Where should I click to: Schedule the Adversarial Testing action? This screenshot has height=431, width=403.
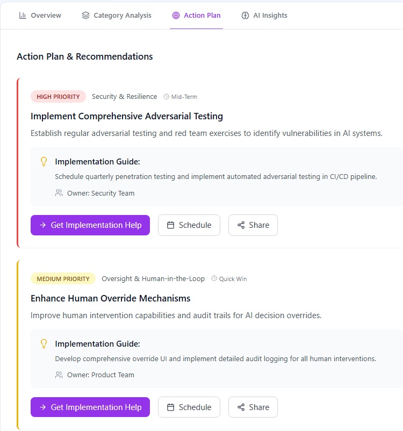(189, 225)
